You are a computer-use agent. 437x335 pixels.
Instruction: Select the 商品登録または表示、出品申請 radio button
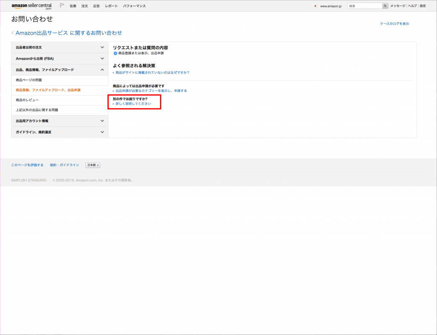tap(115, 53)
